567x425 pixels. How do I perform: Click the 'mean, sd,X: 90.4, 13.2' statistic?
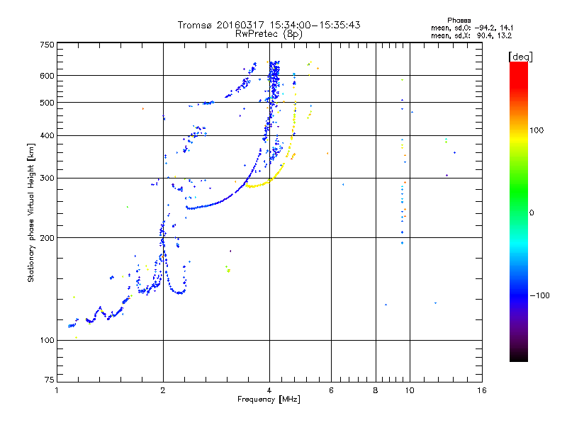[x=471, y=35]
